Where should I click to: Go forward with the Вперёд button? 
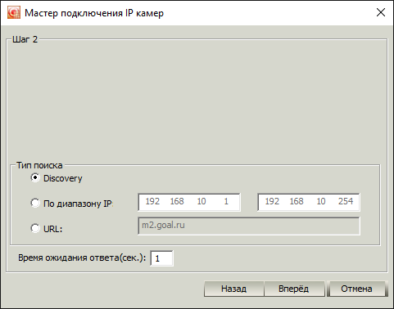tap(294, 289)
